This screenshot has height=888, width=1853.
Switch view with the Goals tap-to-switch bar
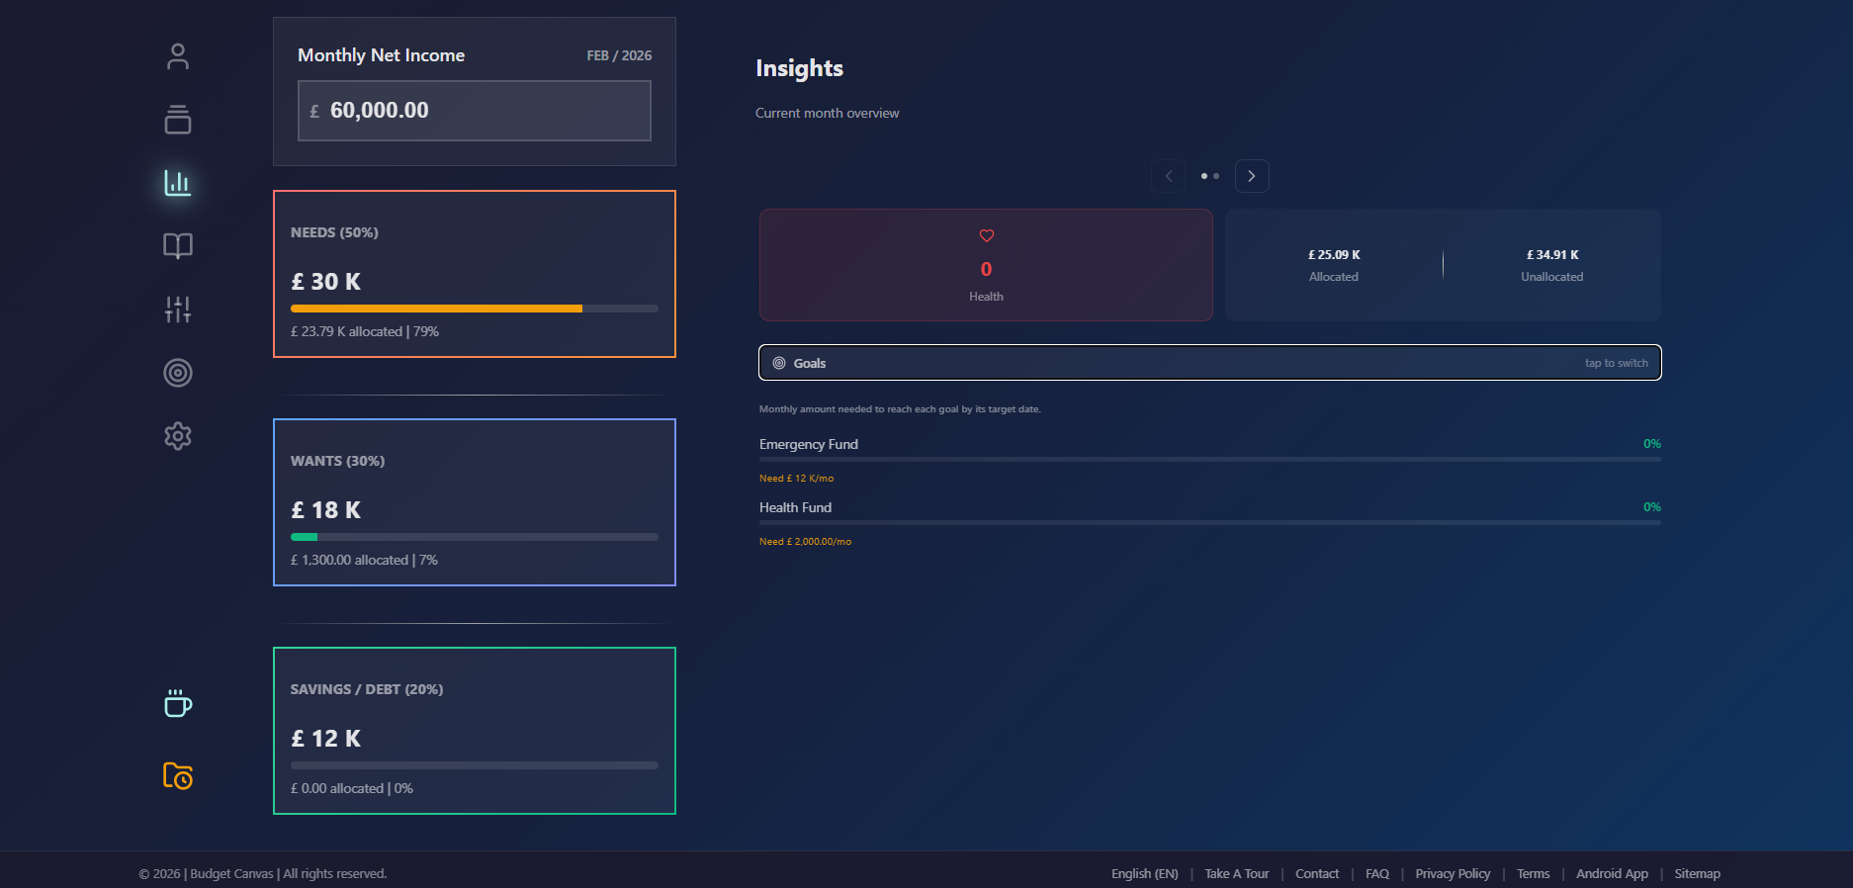pos(1210,362)
